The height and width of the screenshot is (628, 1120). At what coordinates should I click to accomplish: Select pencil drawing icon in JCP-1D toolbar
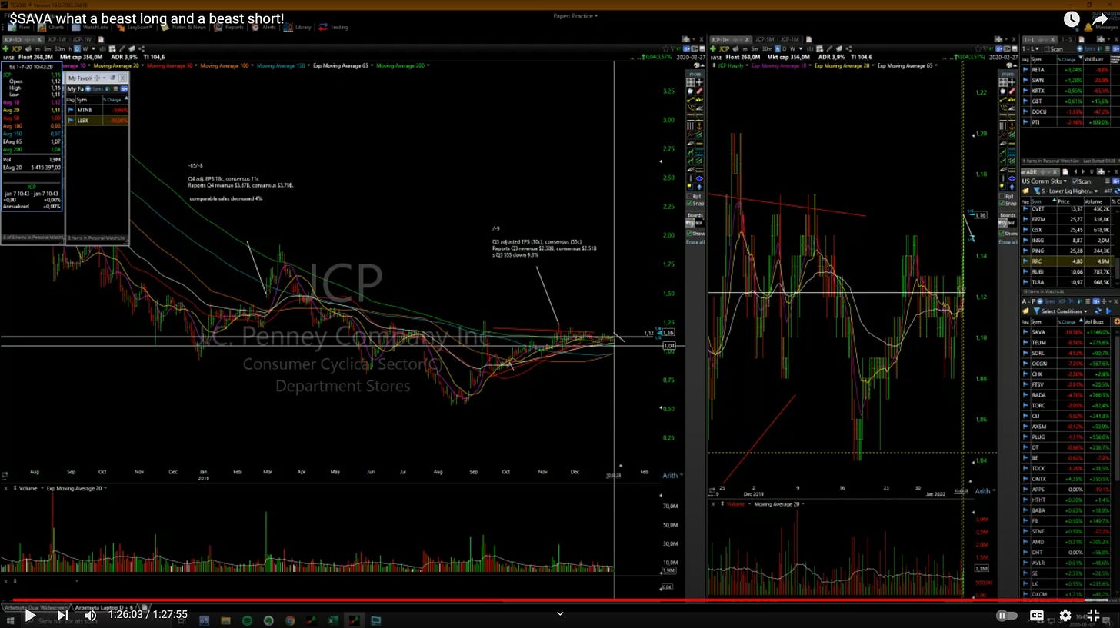pos(122,48)
